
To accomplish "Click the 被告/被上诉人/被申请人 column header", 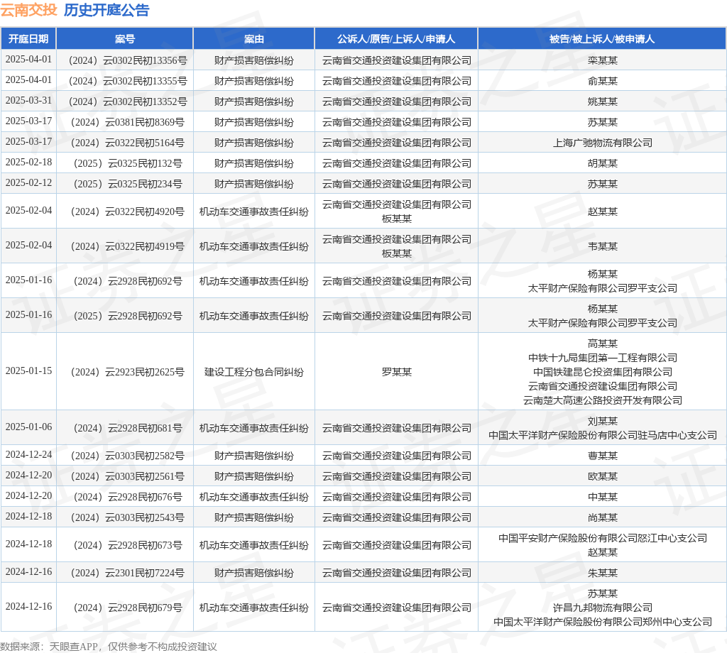I will [602, 39].
